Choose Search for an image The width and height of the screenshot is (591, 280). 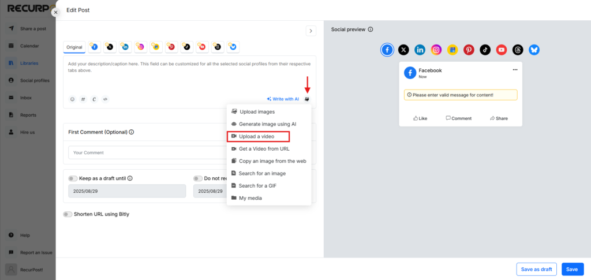pyautogui.click(x=269, y=173)
